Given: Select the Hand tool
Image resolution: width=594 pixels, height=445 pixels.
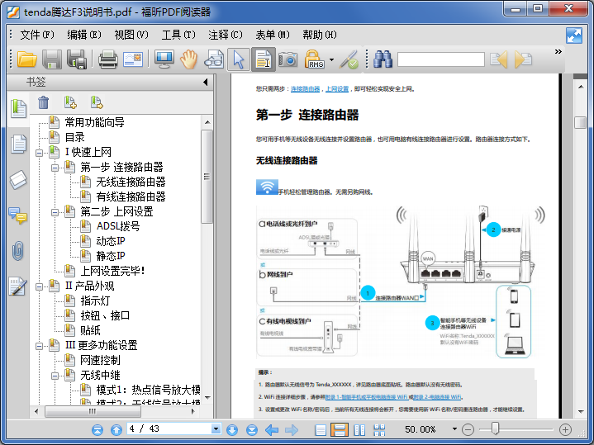Looking at the screenshot, I should 188,59.
